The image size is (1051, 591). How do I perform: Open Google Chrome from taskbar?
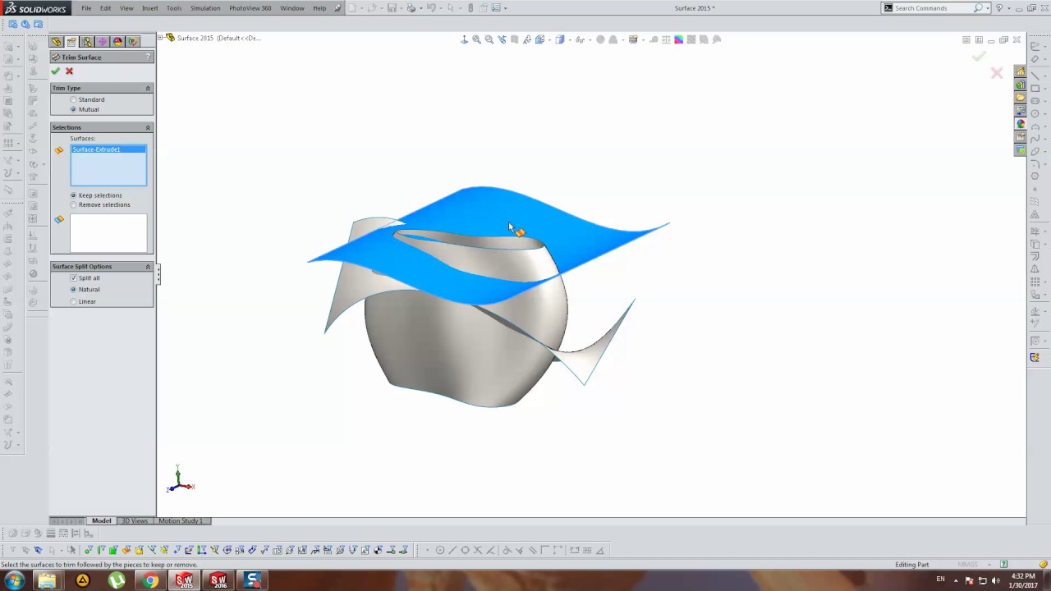(x=150, y=581)
